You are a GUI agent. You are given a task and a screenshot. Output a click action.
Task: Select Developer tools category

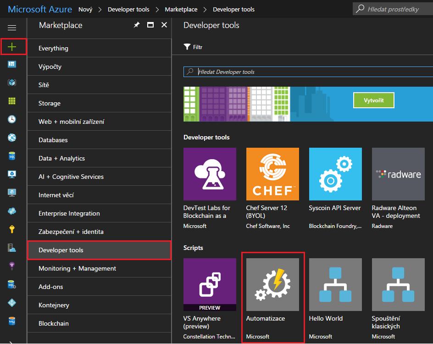pyautogui.click(x=100, y=250)
